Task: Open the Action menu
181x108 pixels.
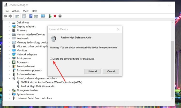Action: coord(16,11)
